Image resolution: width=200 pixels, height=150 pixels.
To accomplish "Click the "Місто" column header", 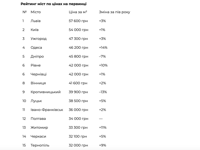I will [36, 12].
